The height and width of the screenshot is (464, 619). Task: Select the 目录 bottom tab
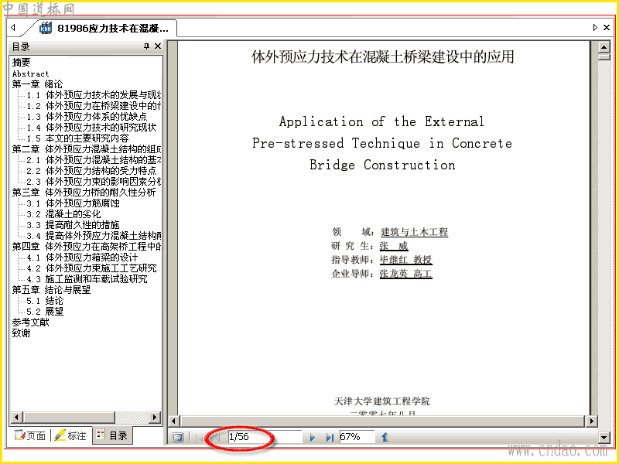112,435
